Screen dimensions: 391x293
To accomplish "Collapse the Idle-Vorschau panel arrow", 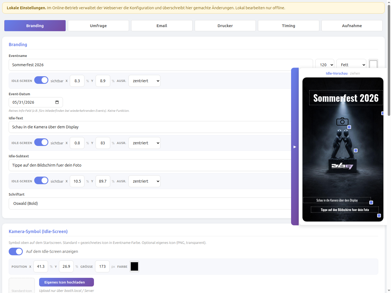I will 295,147.
